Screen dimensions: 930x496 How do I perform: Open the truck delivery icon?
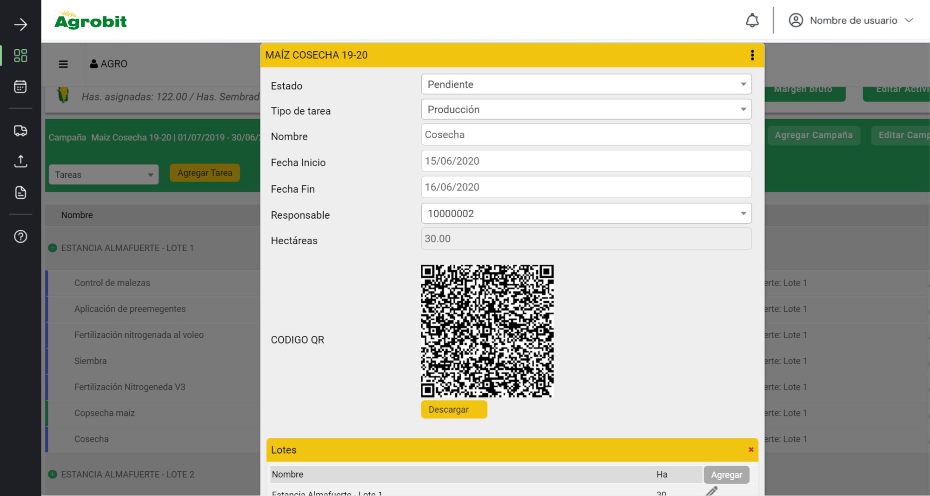[20, 131]
